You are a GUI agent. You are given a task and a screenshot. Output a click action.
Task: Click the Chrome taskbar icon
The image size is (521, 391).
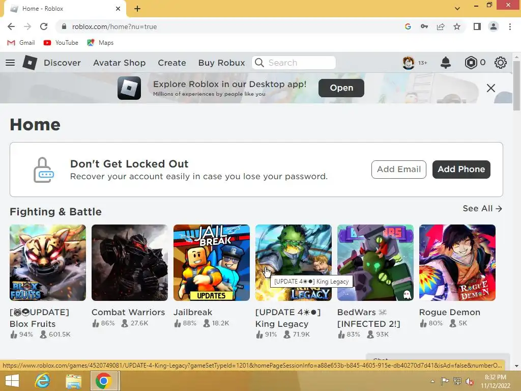click(104, 381)
